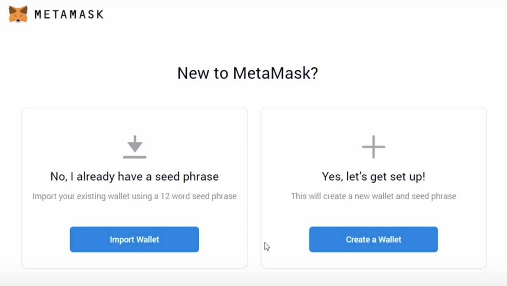Screen dimensions: 507x286
Task: Choose to create a new wallet
Action: click(373, 239)
